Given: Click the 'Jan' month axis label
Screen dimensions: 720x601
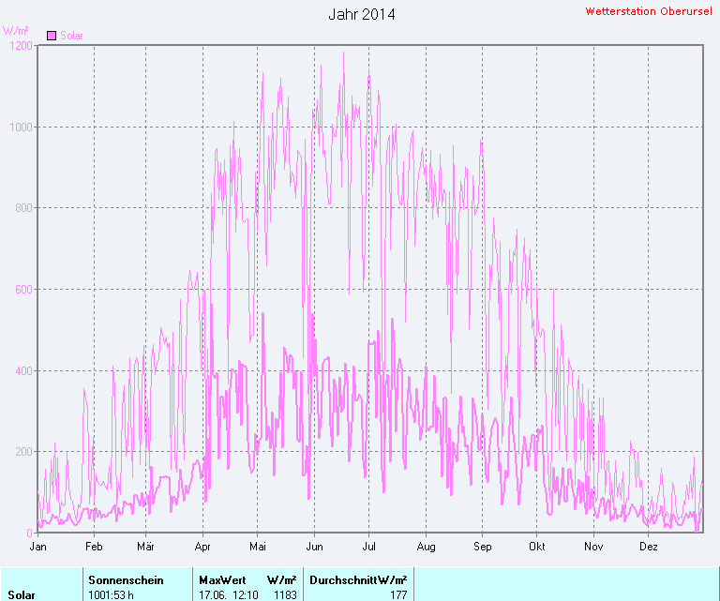Looking at the screenshot, I should coord(38,547).
